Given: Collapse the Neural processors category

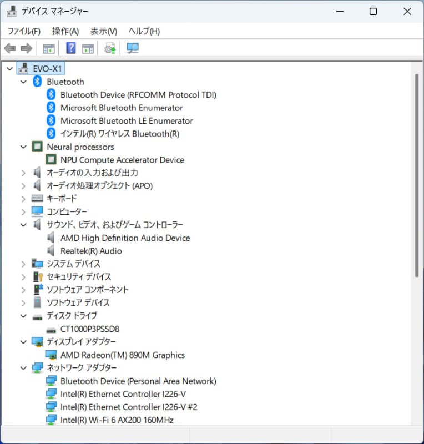Looking at the screenshot, I should click(x=23, y=147).
